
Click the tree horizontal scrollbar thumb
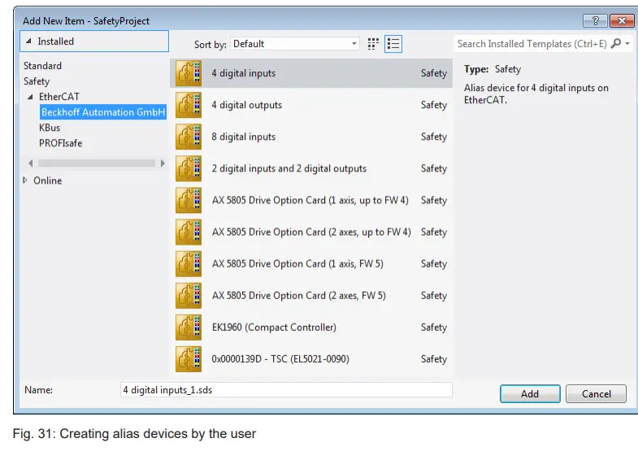coord(97,163)
